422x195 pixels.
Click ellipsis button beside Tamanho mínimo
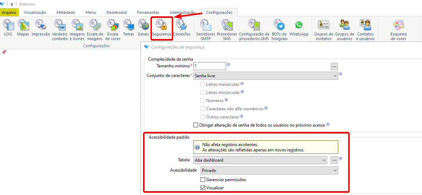pos(334,66)
